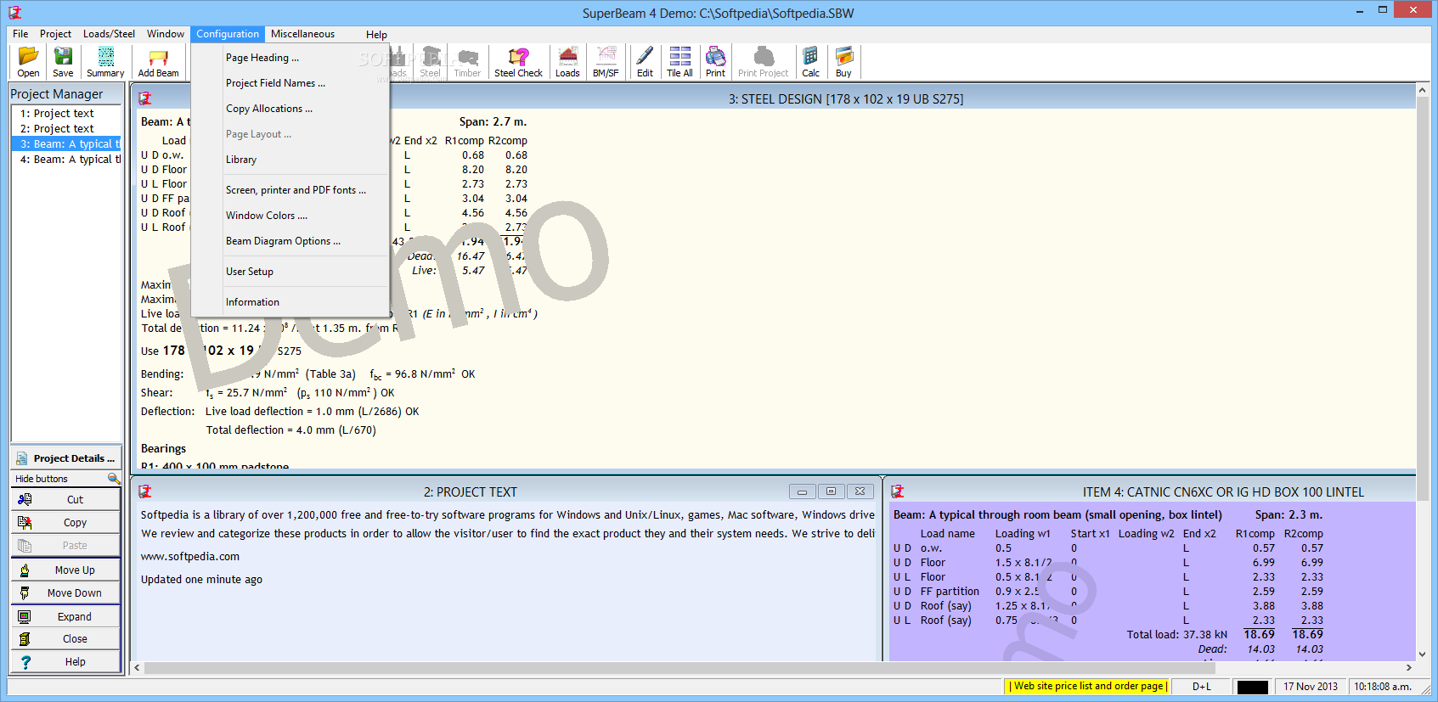Image resolution: width=1438 pixels, height=702 pixels.
Task: Restore the Project Text child window
Action: 831,491
